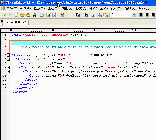The height and width of the screenshot is (140, 156).
Task: Click the font icon with letter A
Action: tap(54, 15)
